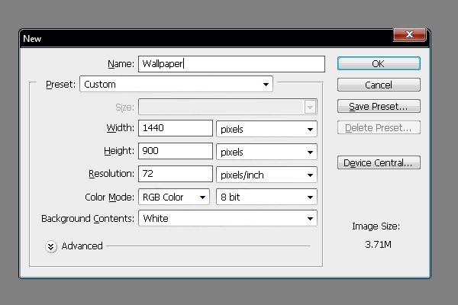Click in the Height field showing 900
458x305 pixels.
click(176, 151)
